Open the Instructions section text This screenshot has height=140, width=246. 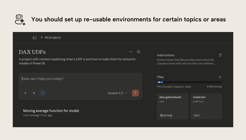186,62
